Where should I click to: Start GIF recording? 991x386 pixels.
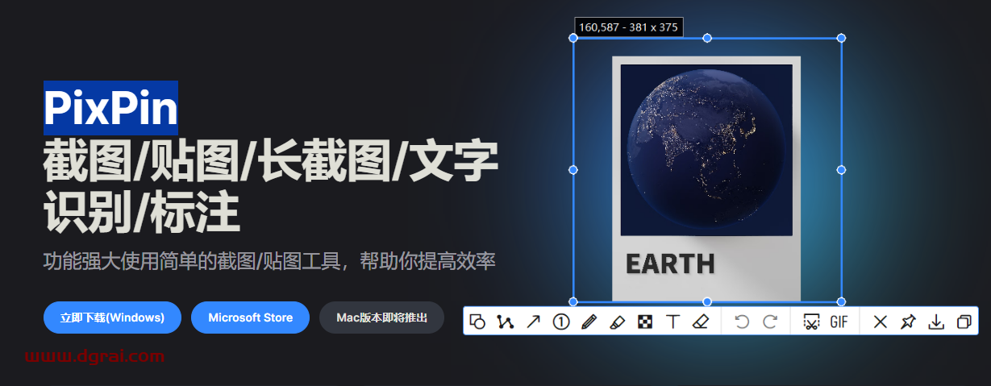(839, 322)
